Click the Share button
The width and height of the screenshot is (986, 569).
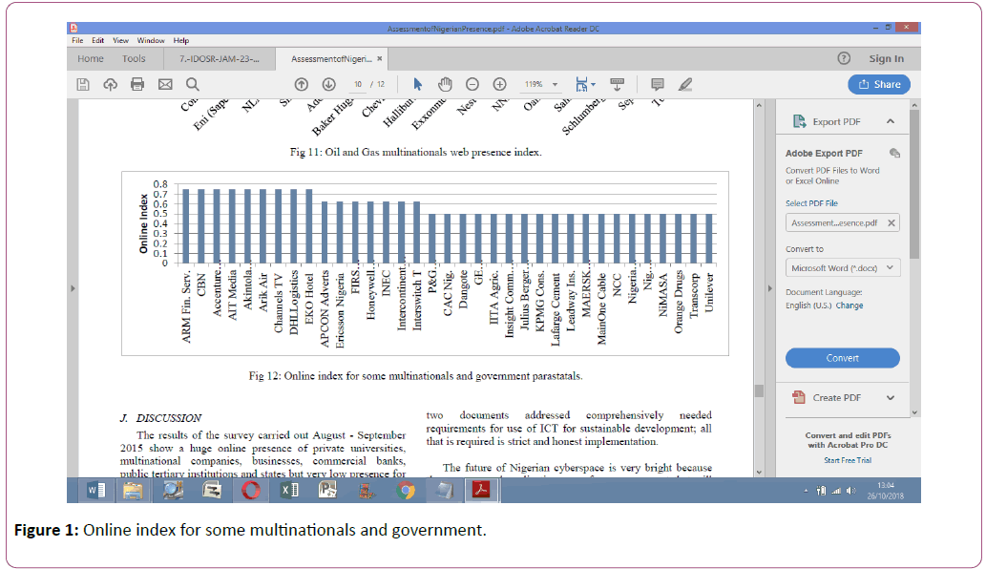click(879, 84)
